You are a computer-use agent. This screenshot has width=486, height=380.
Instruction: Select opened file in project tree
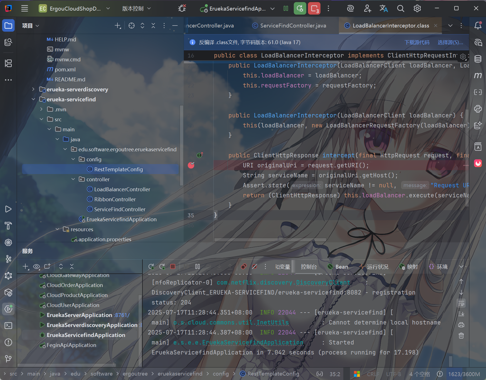tap(132, 26)
